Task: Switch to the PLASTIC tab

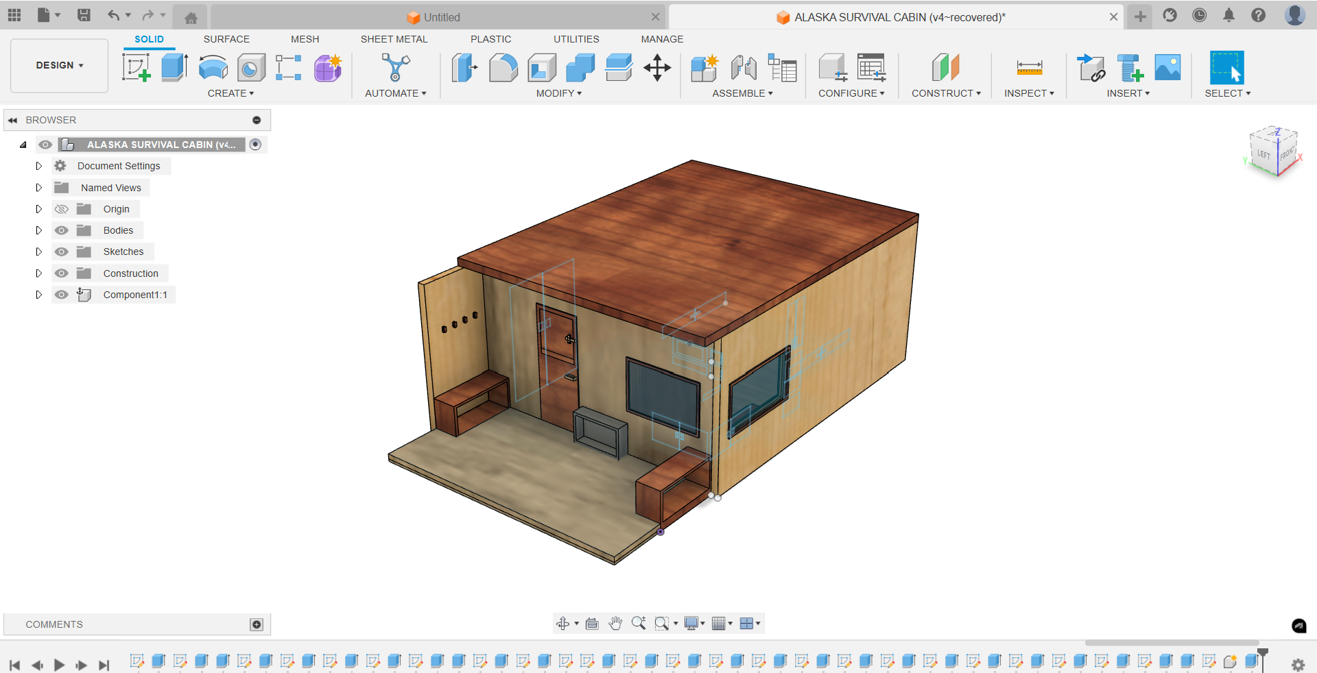Action: click(490, 39)
